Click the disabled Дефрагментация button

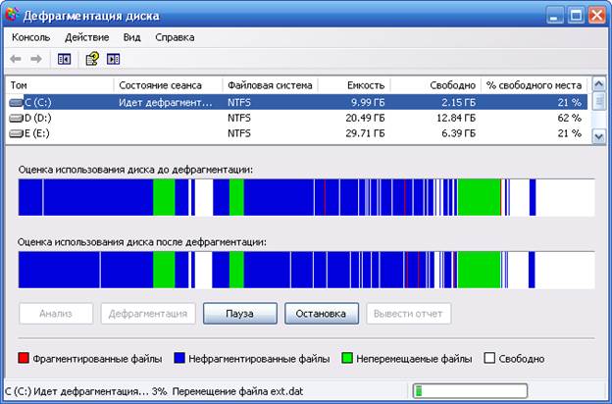coord(148,314)
